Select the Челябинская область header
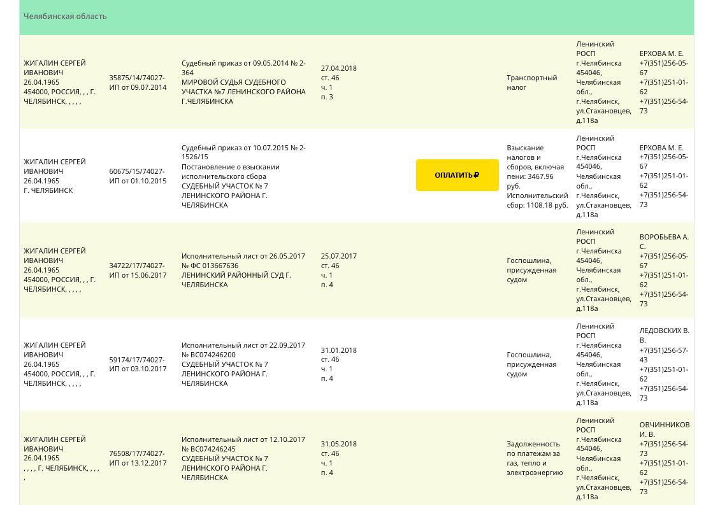The height and width of the screenshot is (505, 713). pos(65,17)
